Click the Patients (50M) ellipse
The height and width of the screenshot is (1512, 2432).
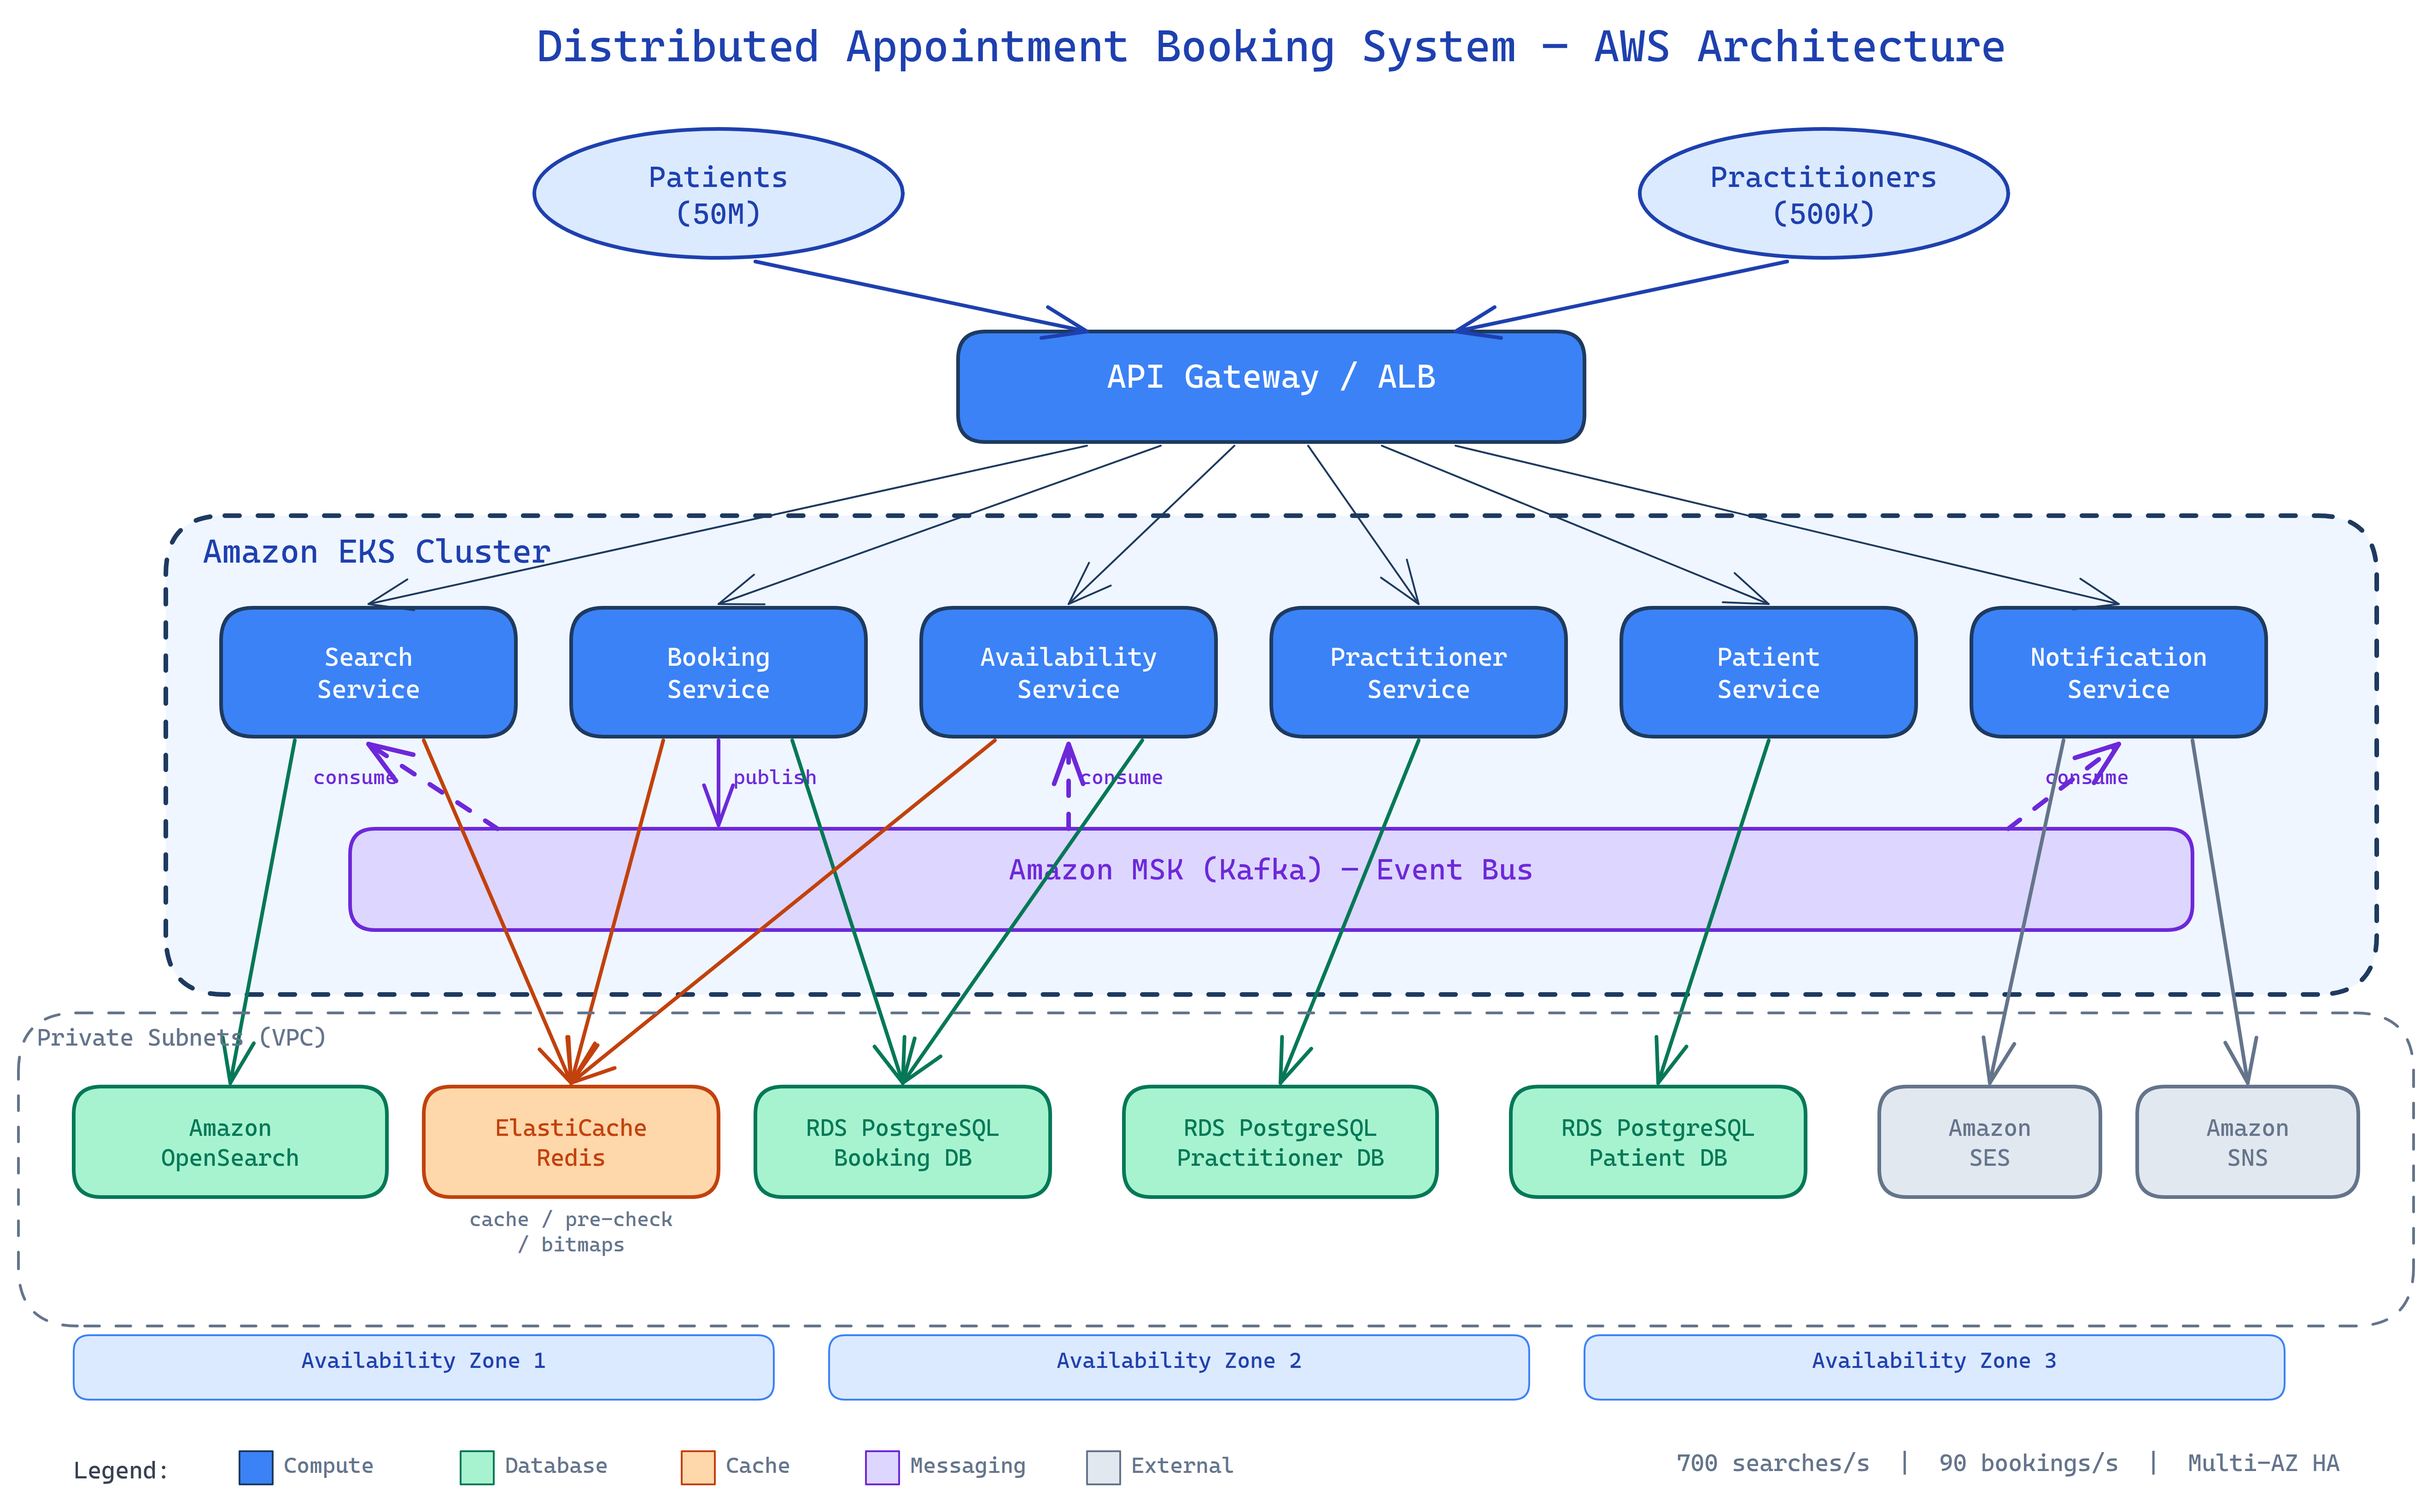717,194
